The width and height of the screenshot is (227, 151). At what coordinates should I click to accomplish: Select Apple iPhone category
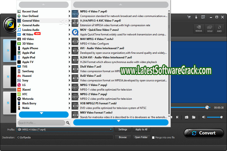[44, 48]
